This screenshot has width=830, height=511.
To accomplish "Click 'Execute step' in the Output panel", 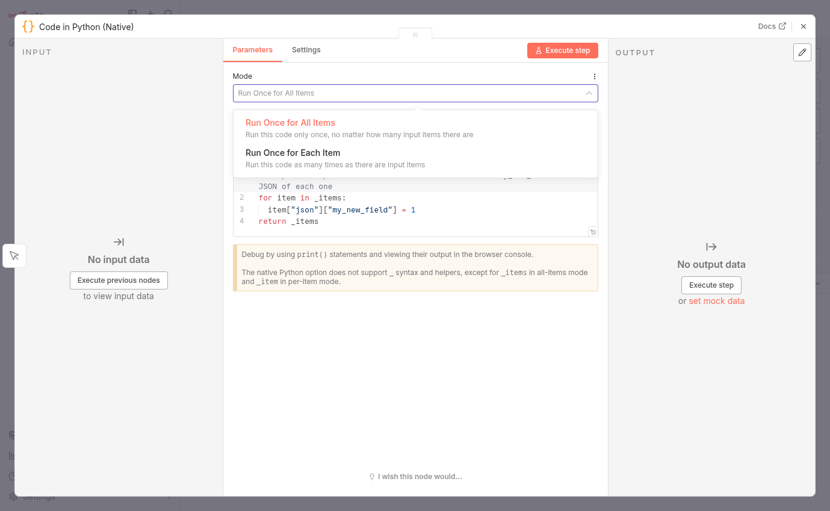I will (711, 285).
